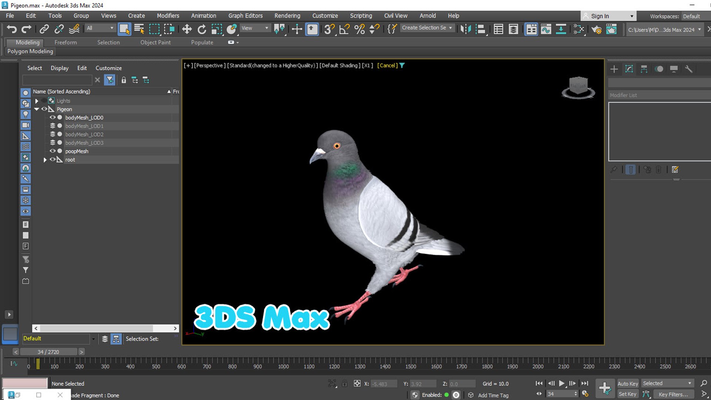The height and width of the screenshot is (400, 711).
Task: Switch to the Object Paint ribbon tab
Action: (x=155, y=42)
